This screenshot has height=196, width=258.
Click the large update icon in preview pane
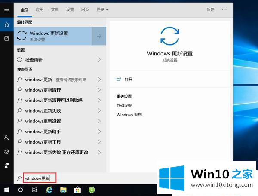point(170,36)
